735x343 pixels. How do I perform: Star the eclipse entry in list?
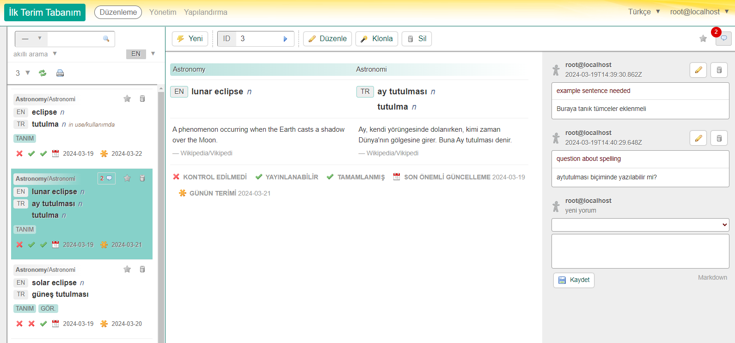127,98
